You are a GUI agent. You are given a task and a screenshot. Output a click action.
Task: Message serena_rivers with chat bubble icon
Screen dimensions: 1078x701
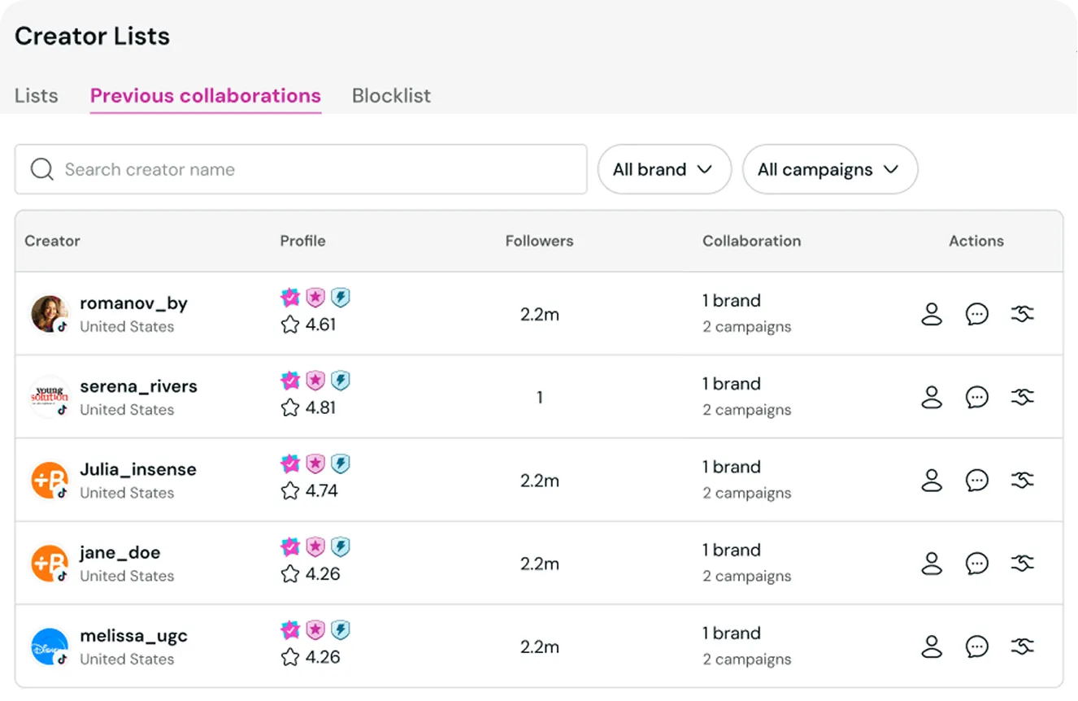(977, 397)
